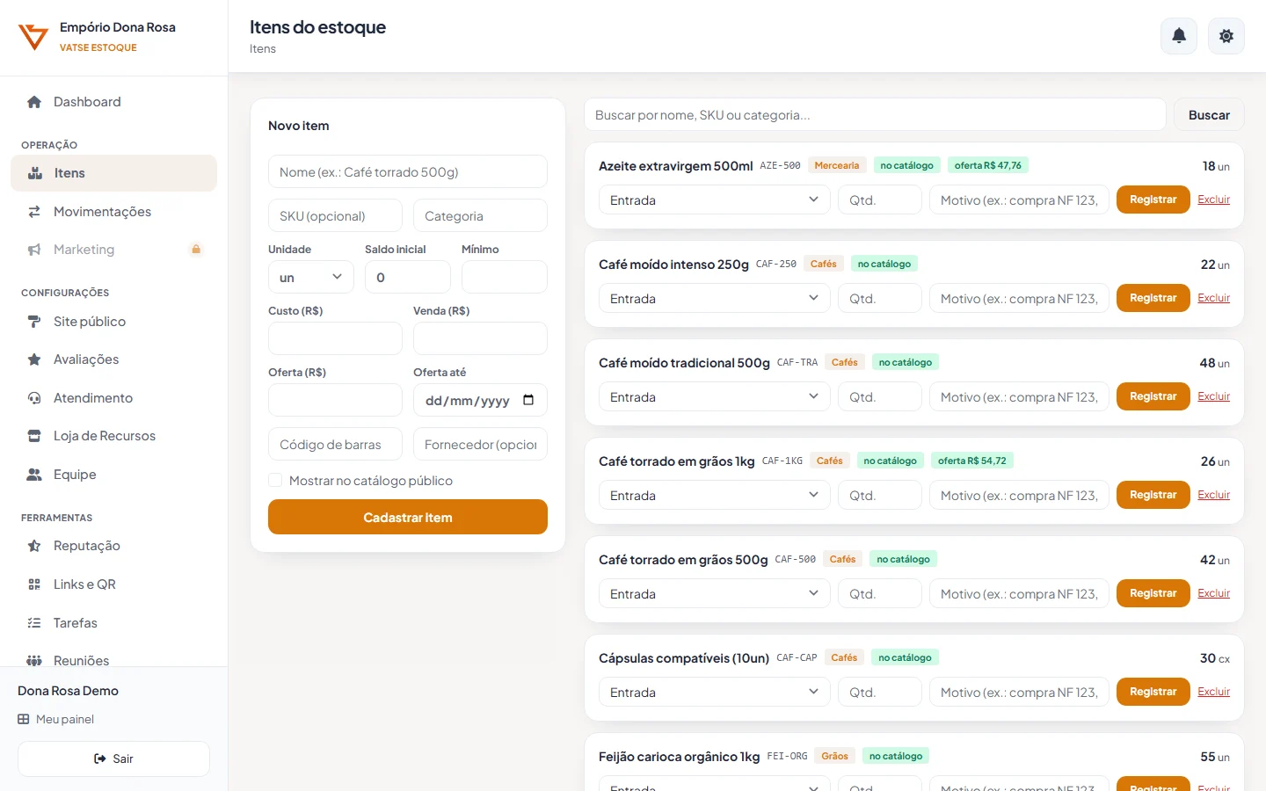The height and width of the screenshot is (791, 1266).
Task: Click the oferta R$ 54,72 badge
Action: click(x=972, y=461)
